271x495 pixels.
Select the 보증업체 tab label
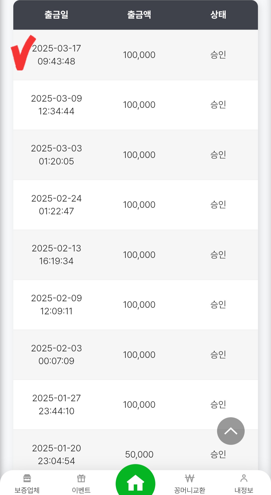click(x=27, y=490)
